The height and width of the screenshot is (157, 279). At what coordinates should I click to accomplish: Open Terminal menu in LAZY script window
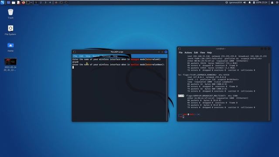tap(106, 56)
